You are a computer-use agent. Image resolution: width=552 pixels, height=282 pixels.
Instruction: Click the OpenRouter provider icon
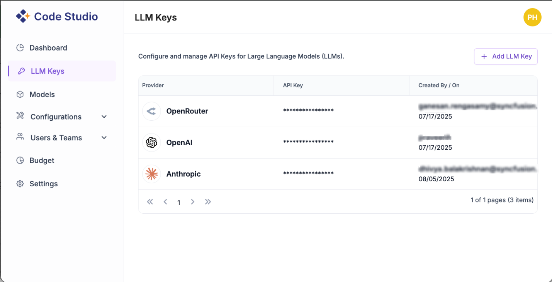tap(151, 111)
